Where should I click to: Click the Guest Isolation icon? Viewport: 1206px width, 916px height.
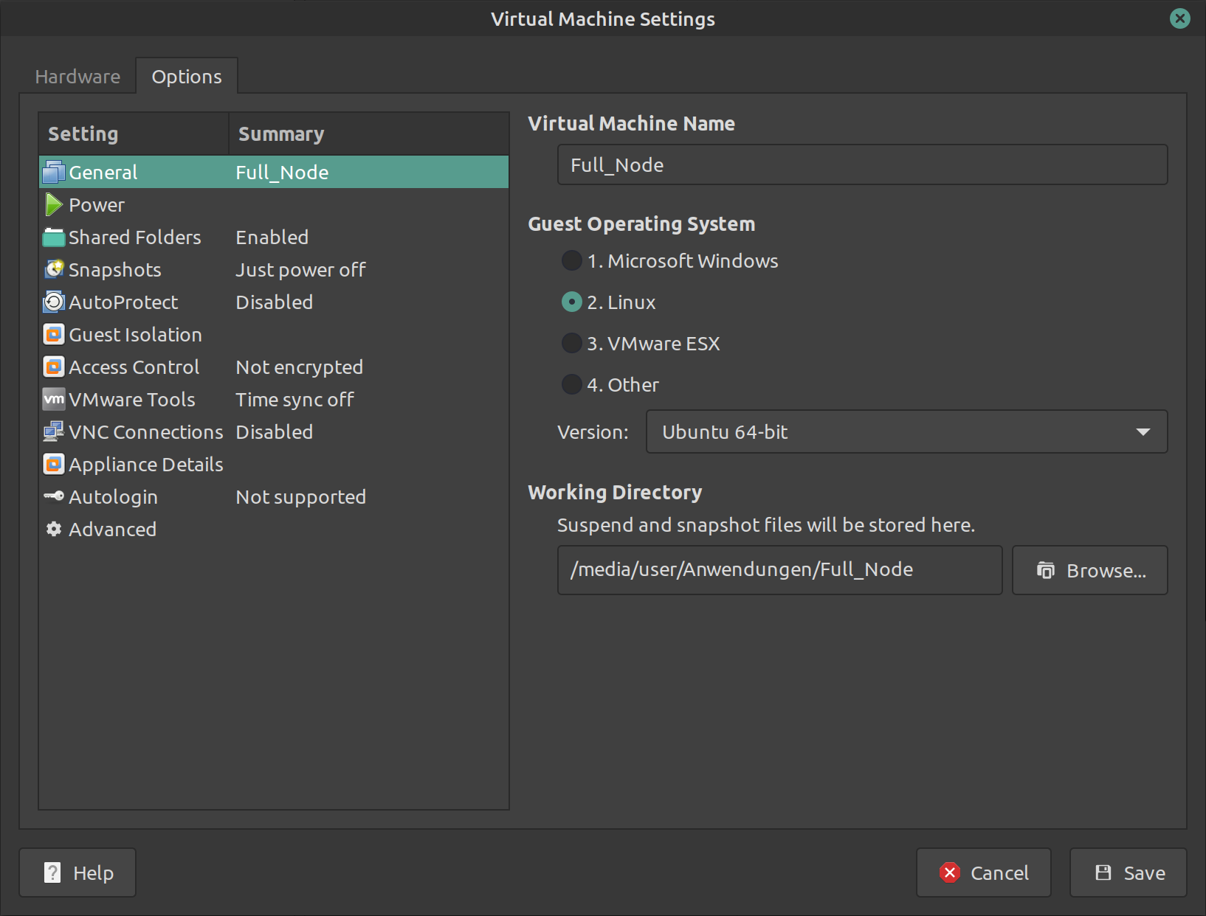coord(54,334)
